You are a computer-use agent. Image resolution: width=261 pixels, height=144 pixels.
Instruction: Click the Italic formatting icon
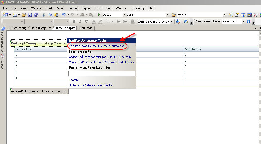pyautogui.click(x=80, y=22)
